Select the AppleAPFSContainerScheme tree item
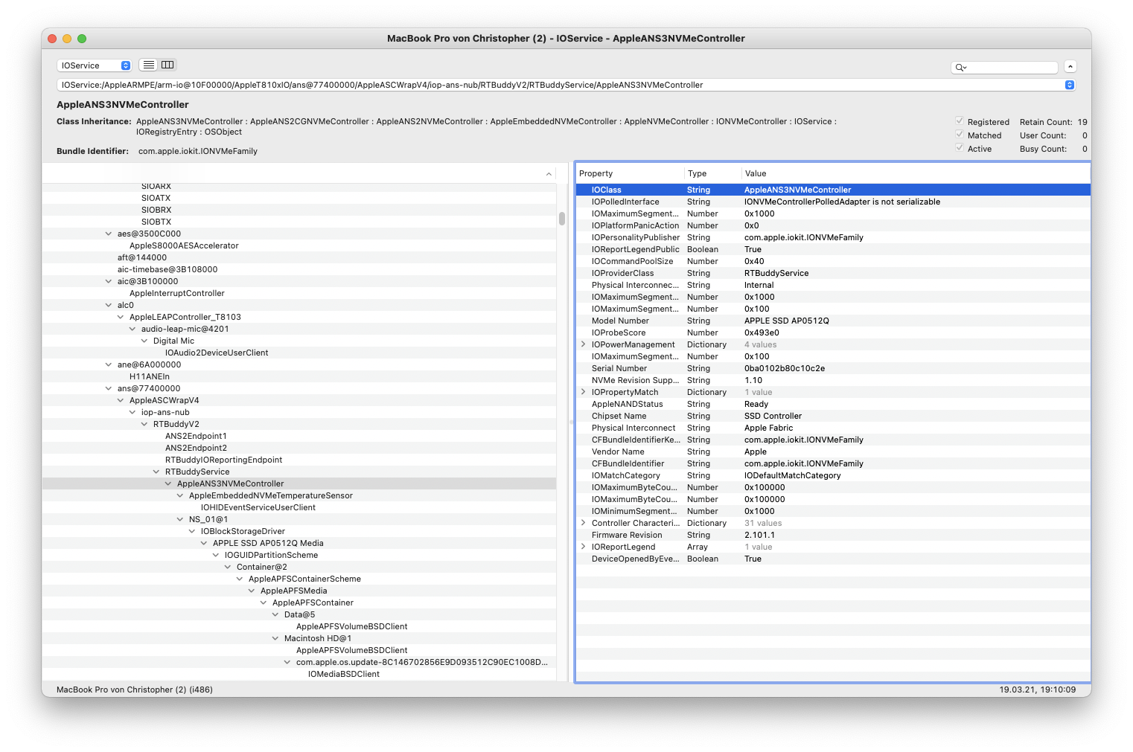 pyautogui.click(x=304, y=579)
